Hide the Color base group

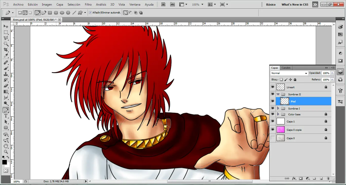click(273, 114)
